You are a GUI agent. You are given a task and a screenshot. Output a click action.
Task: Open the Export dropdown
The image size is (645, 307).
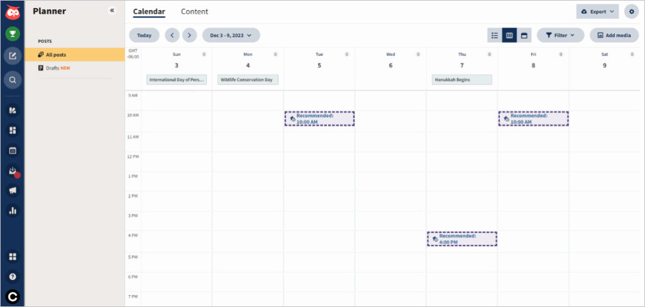597,11
